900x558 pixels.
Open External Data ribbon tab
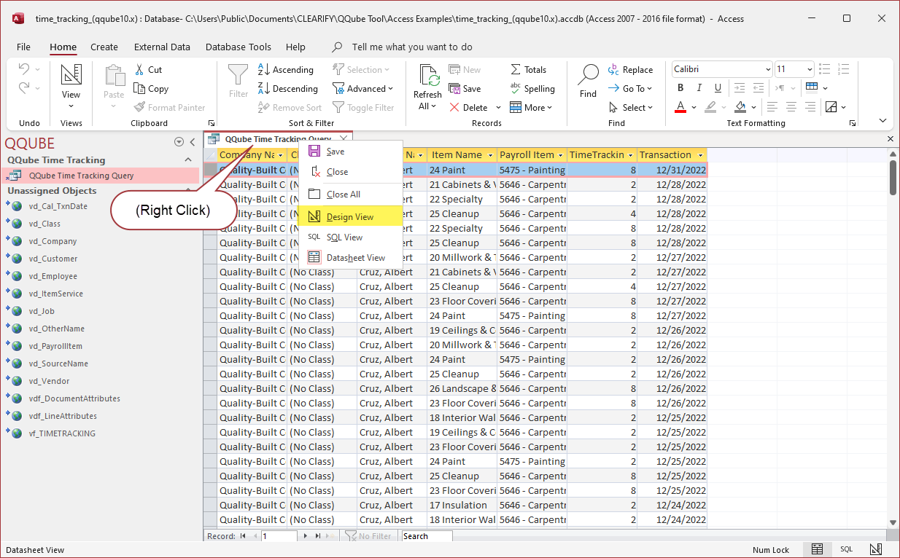162,47
